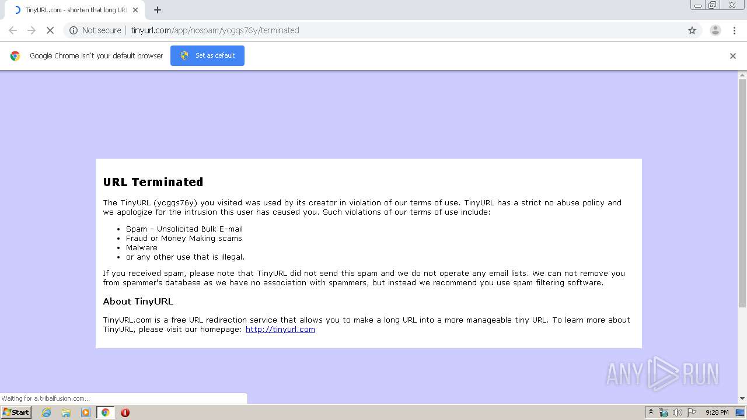Open a new tab
This screenshot has height=420, width=747.
158,10
